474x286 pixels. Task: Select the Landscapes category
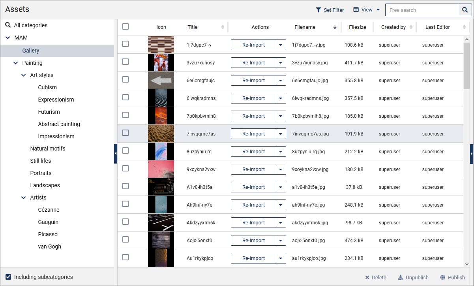tap(45, 185)
